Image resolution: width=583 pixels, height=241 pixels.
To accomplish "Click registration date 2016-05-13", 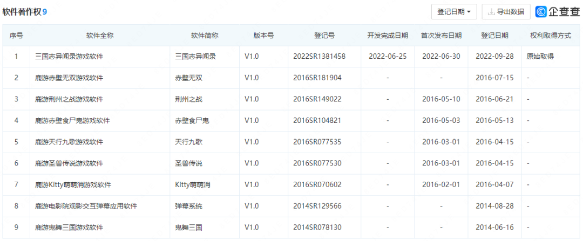I will click(x=494, y=121).
